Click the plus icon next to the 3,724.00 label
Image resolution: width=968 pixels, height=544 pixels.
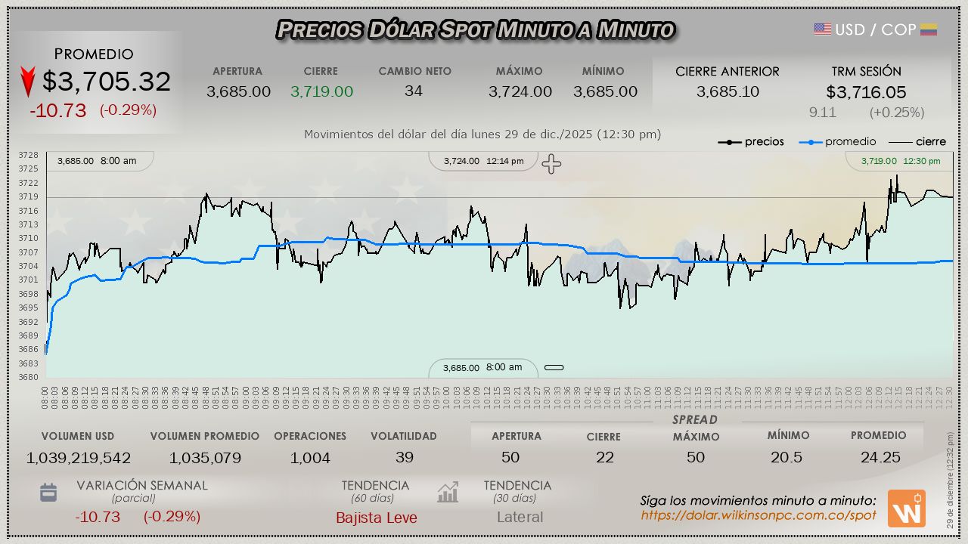(551, 164)
